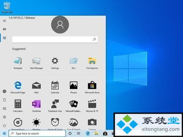This screenshot has height=137, width=183.
Task: Open the OneNote app
Action: coord(36,106)
